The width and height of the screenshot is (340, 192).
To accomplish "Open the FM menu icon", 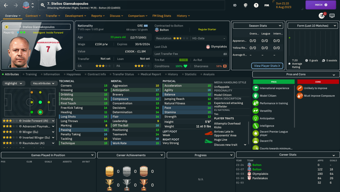I will click(267, 5).
